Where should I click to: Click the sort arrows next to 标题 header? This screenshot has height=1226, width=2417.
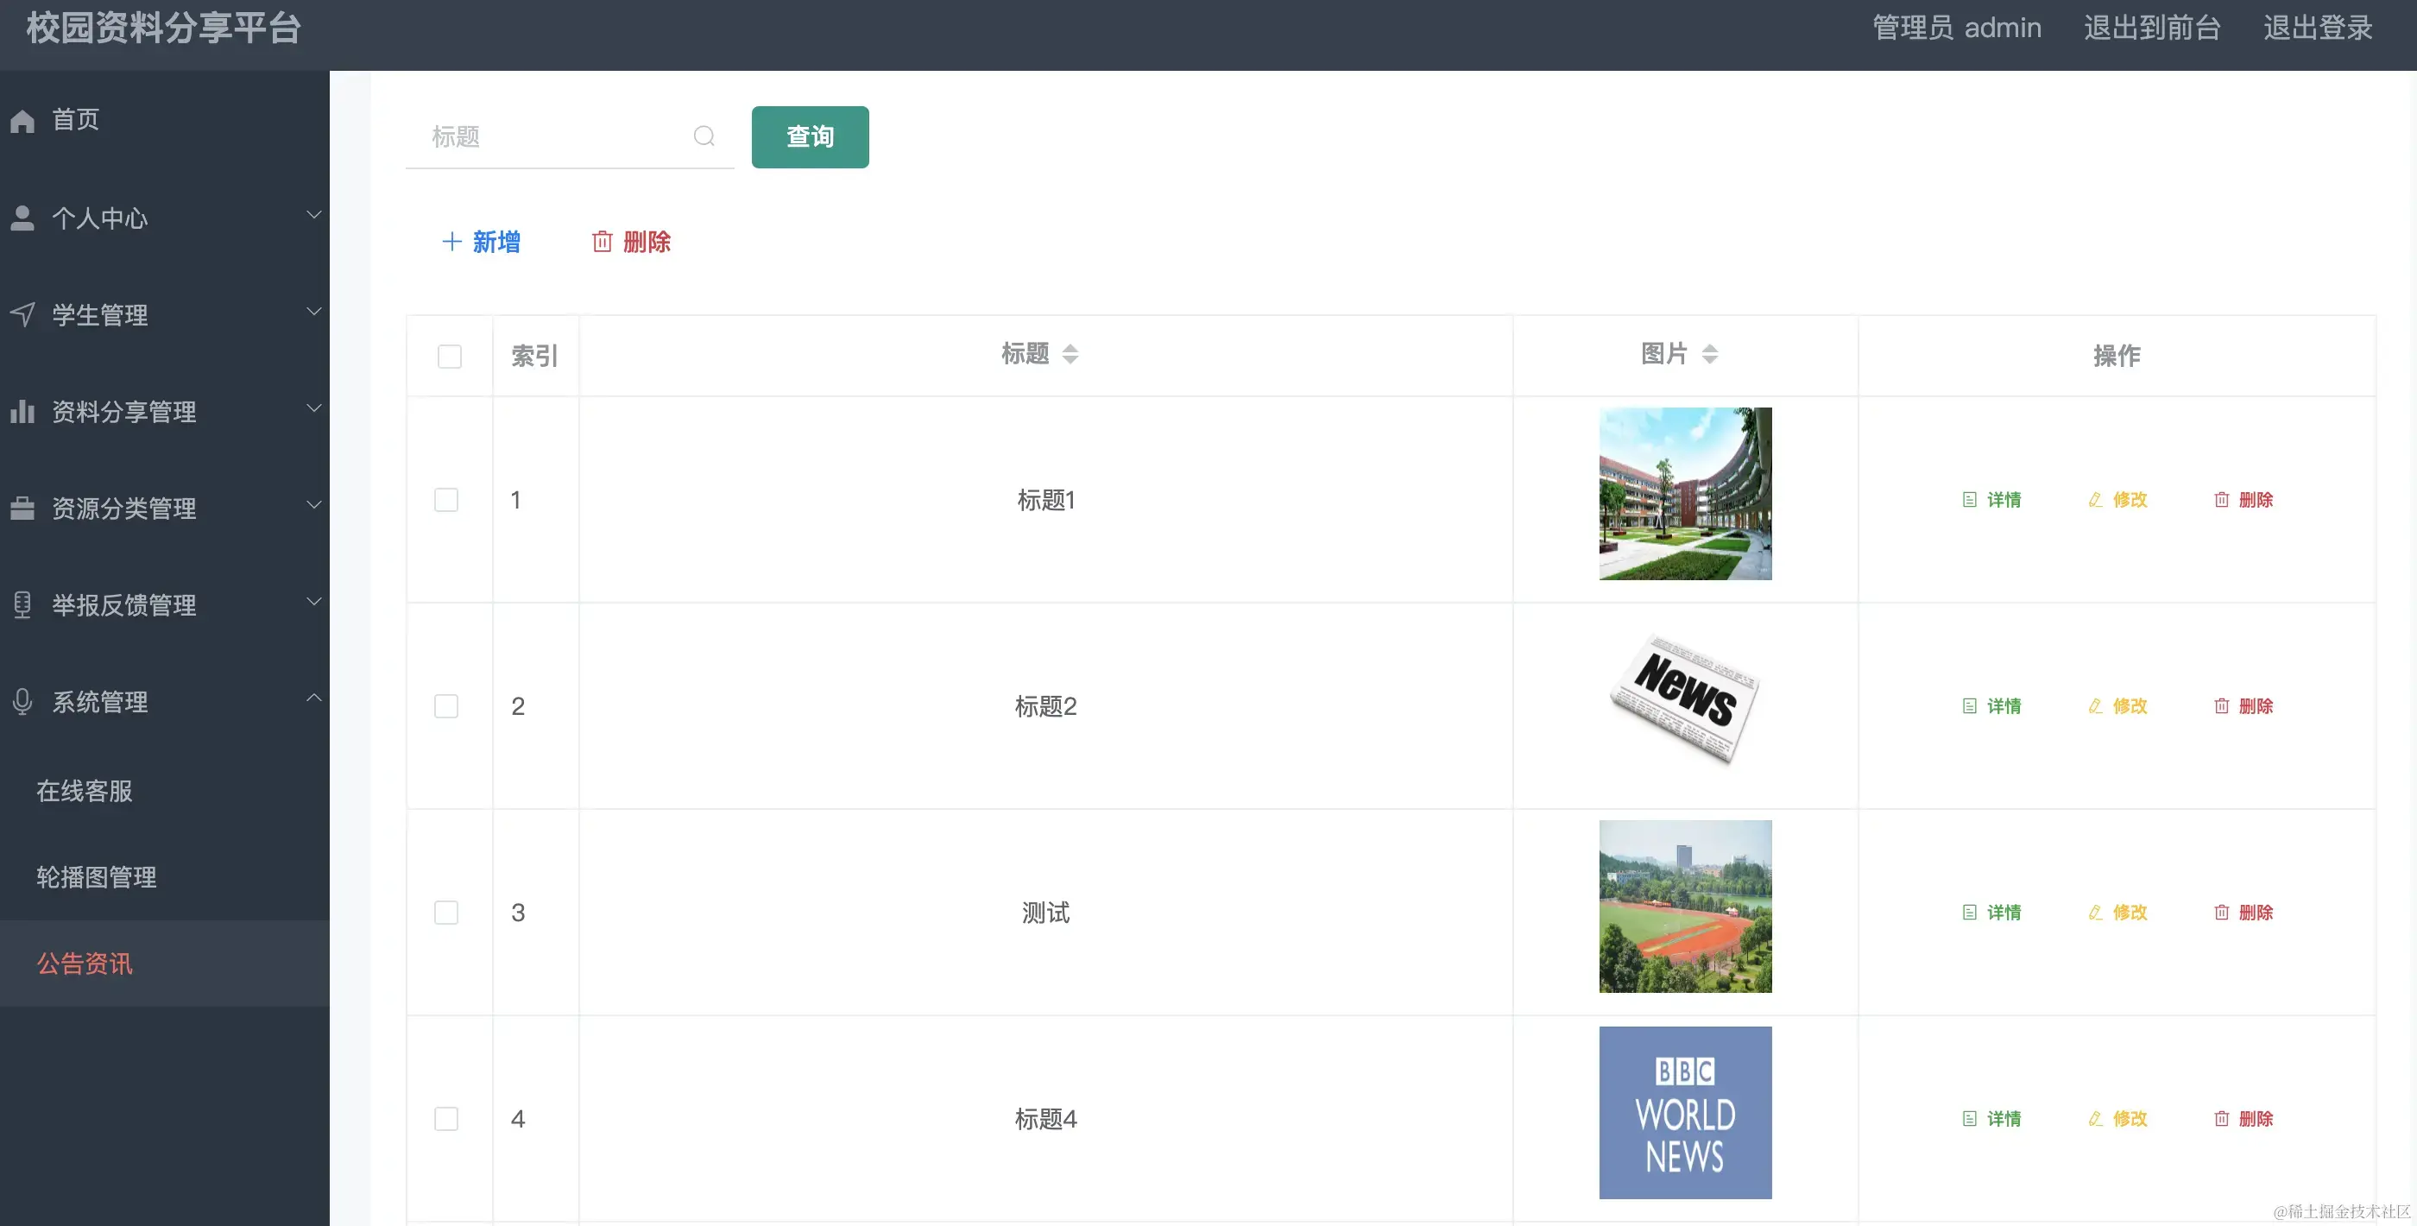[x=1070, y=354]
